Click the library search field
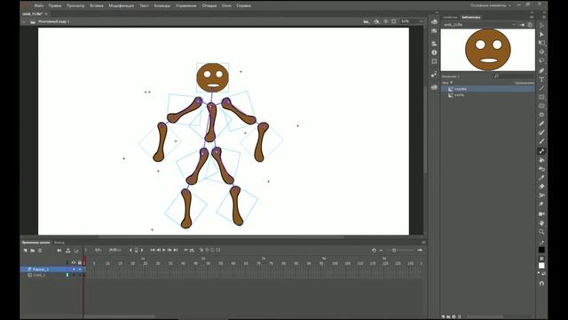568x320 pixels. [514, 76]
